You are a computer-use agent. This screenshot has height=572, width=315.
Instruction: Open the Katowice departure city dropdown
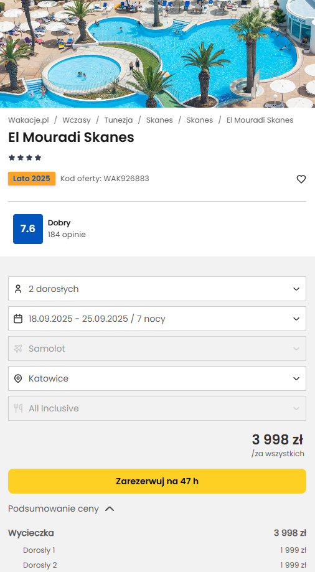[157, 378]
